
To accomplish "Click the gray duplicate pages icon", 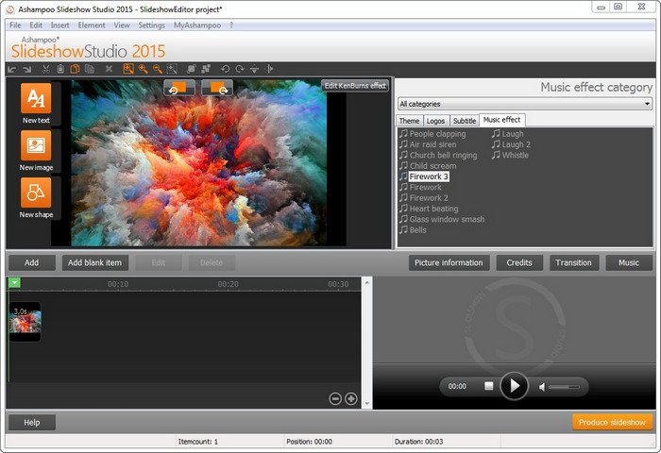I will [90, 69].
